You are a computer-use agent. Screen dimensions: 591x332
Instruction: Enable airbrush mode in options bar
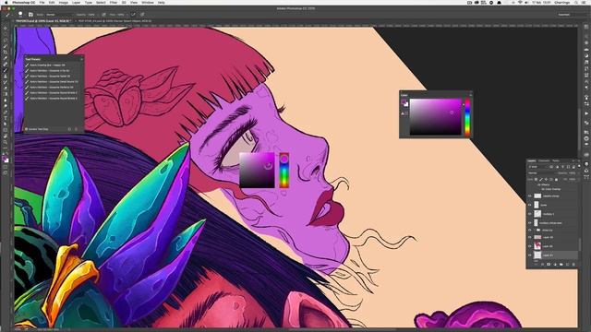pos(133,15)
